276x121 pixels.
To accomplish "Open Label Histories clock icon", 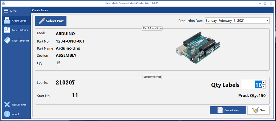I will pos(7,30).
